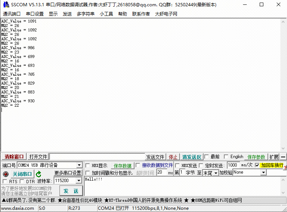The width and height of the screenshot is (287, 212).
Task: Click the timed send interval 1000 field
Action: tap(233, 165)
